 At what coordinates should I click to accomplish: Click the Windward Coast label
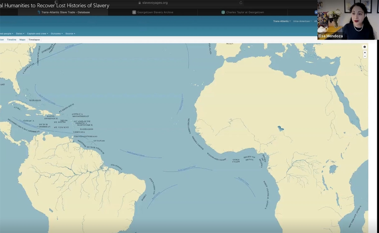coord(216,157)
